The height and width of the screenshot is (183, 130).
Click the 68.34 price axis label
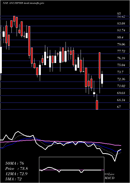click(121, 100)
